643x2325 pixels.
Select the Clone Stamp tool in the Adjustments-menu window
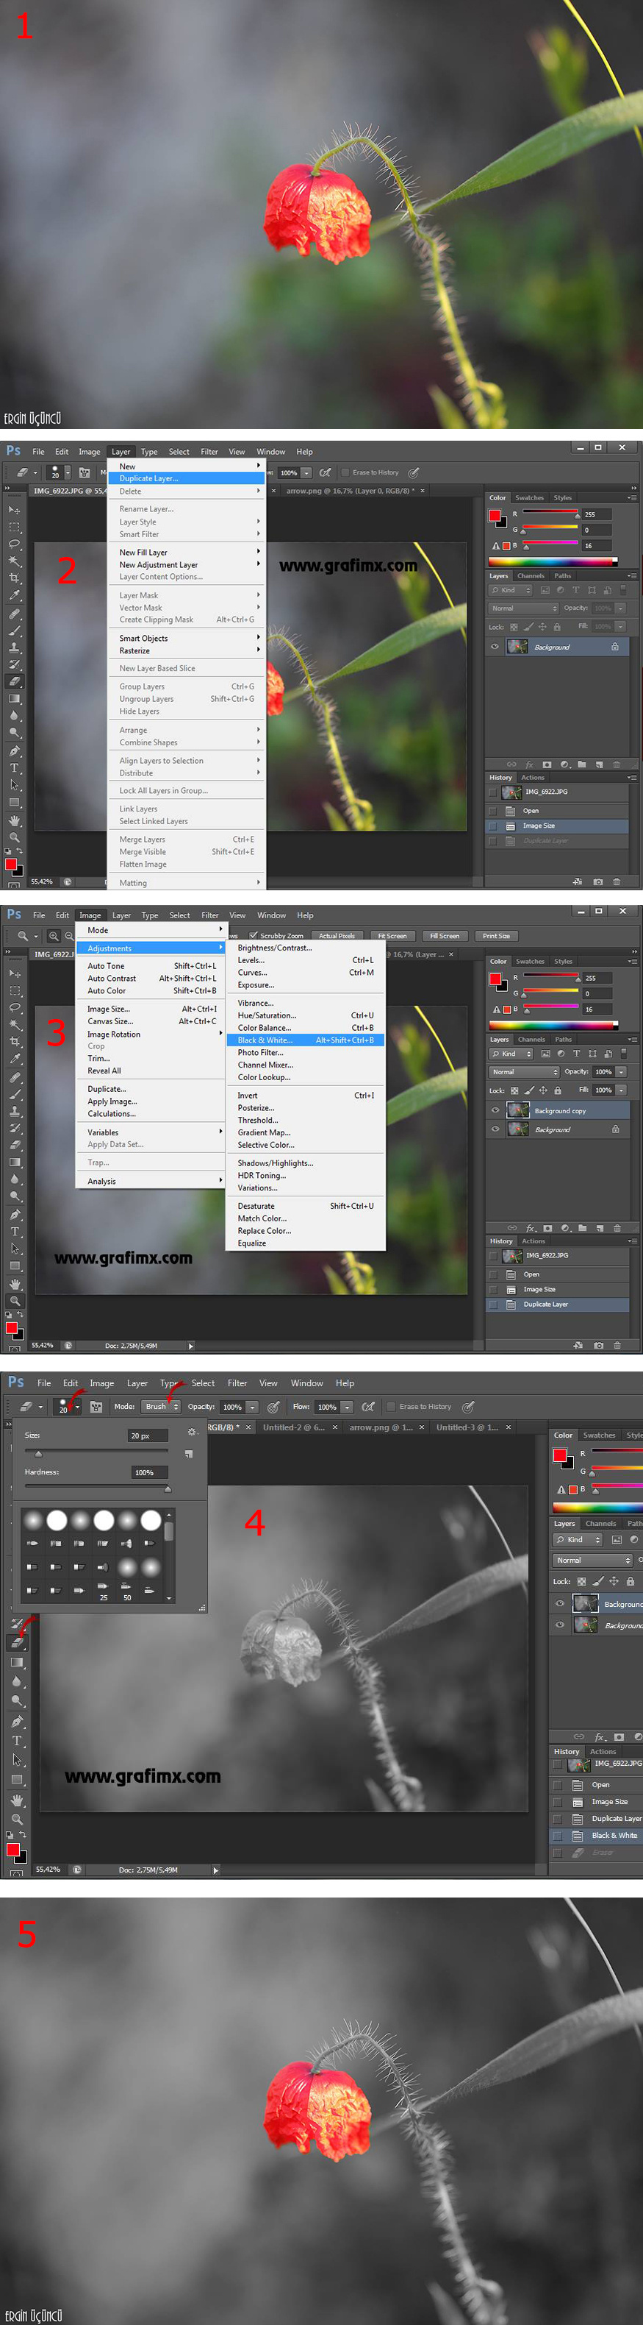15,1111
